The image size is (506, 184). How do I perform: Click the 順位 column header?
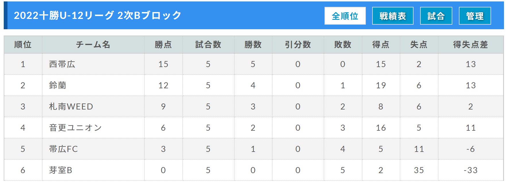tap(23, 45)
